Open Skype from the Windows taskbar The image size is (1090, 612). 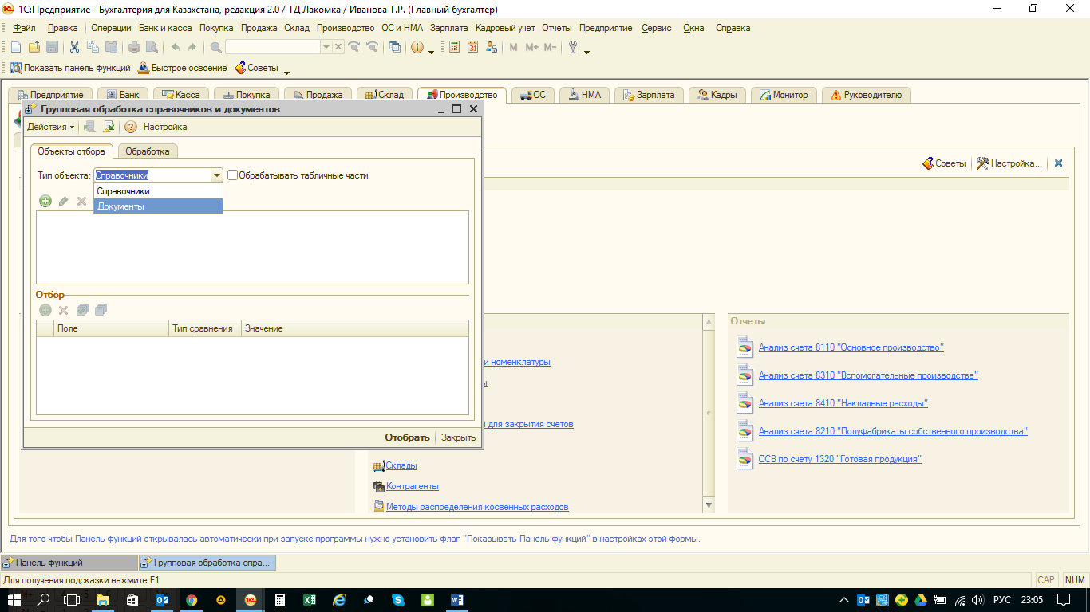(397, 599)
